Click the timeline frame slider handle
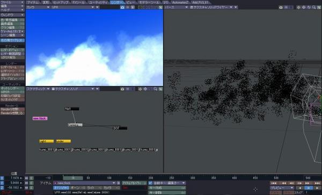 tap(73, 178)
